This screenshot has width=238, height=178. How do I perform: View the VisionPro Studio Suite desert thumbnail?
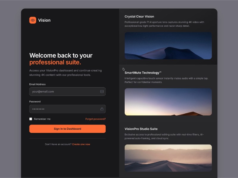click(168, 158)
